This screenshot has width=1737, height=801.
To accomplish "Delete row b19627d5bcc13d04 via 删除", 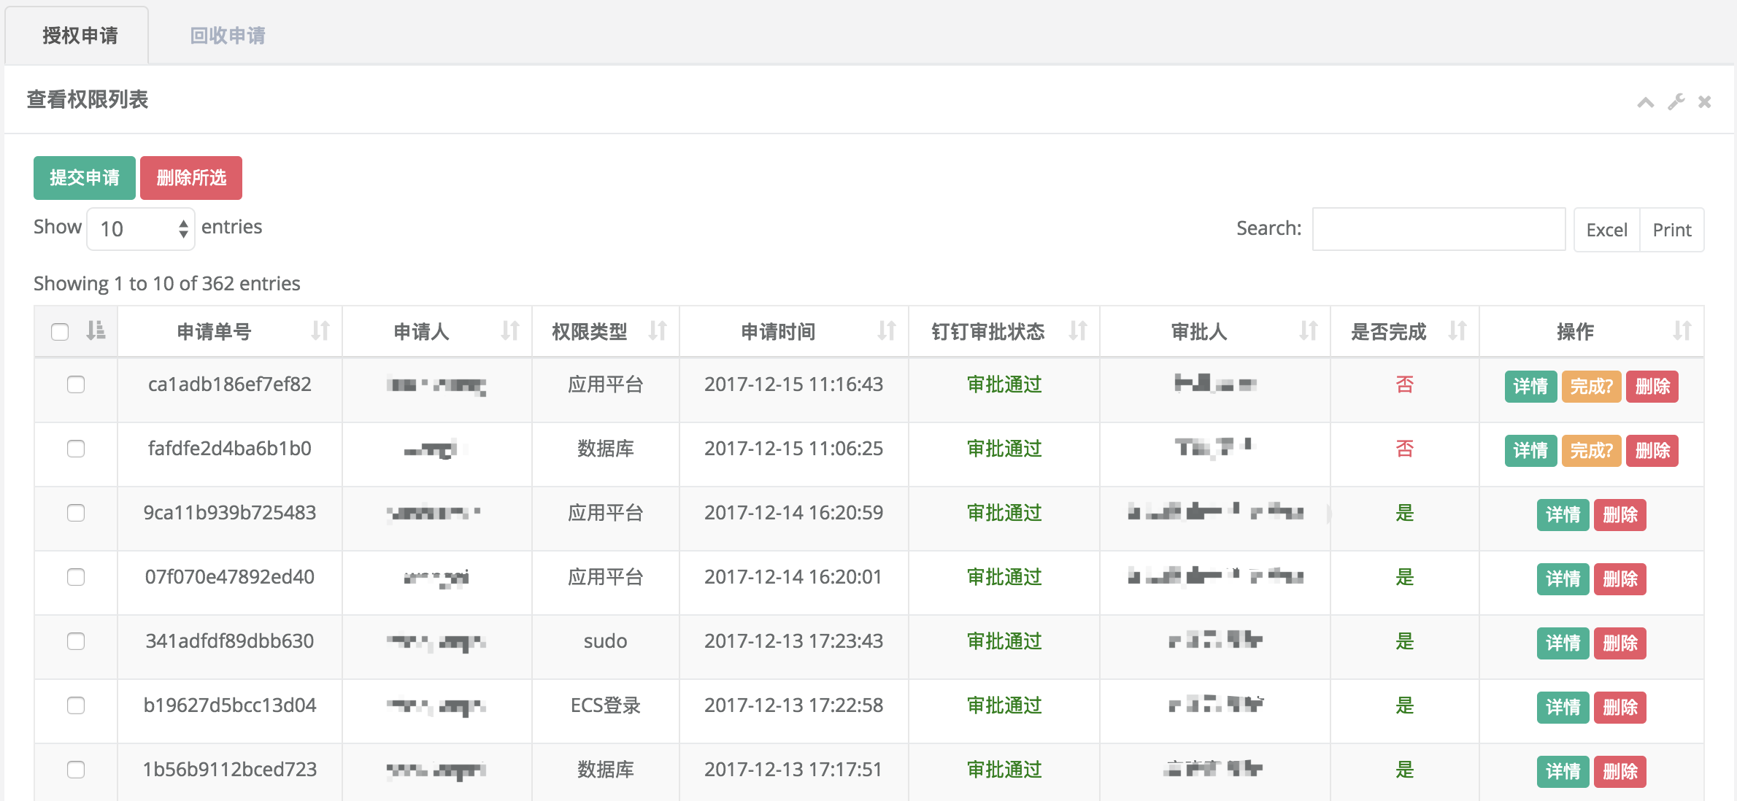I will tap(1620, 708).
